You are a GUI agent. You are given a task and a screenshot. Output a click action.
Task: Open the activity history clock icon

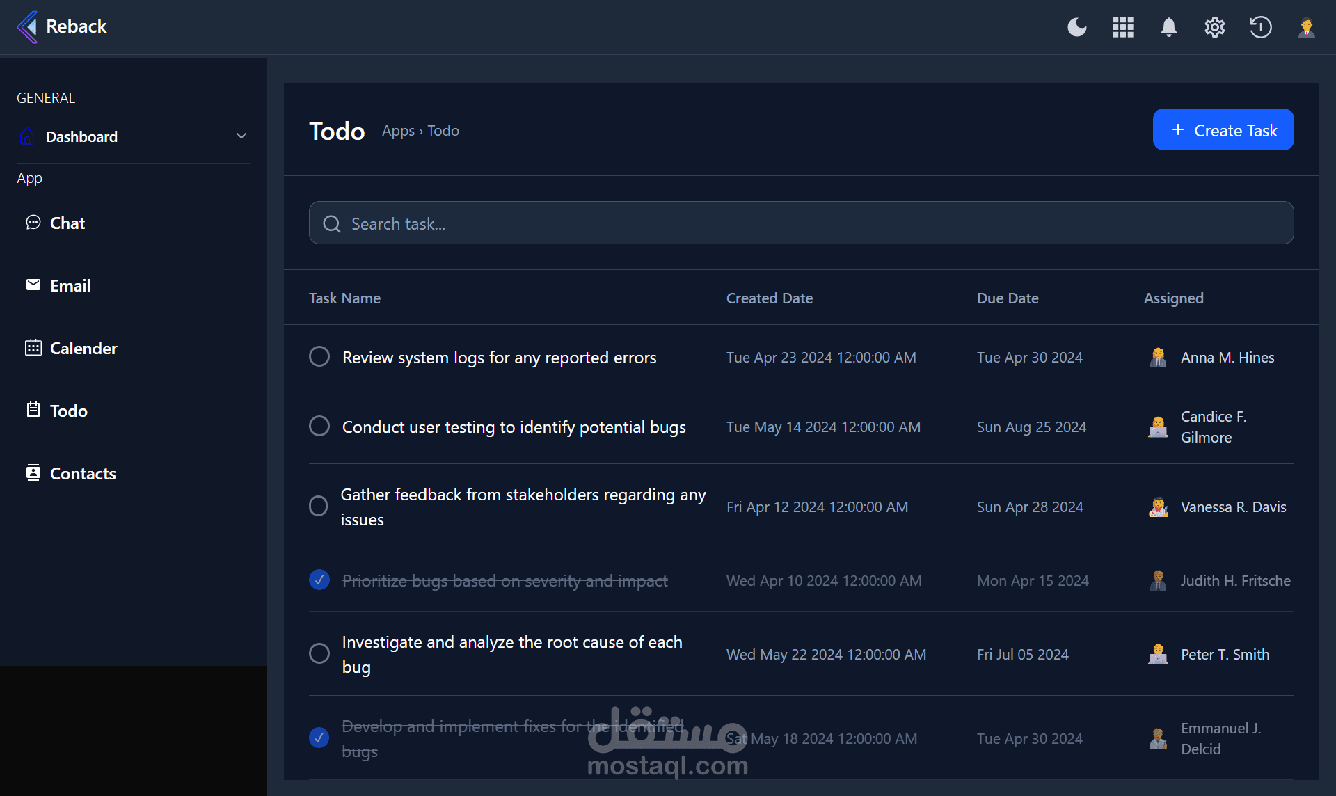pyautogui.click(x=1260, y=27)
